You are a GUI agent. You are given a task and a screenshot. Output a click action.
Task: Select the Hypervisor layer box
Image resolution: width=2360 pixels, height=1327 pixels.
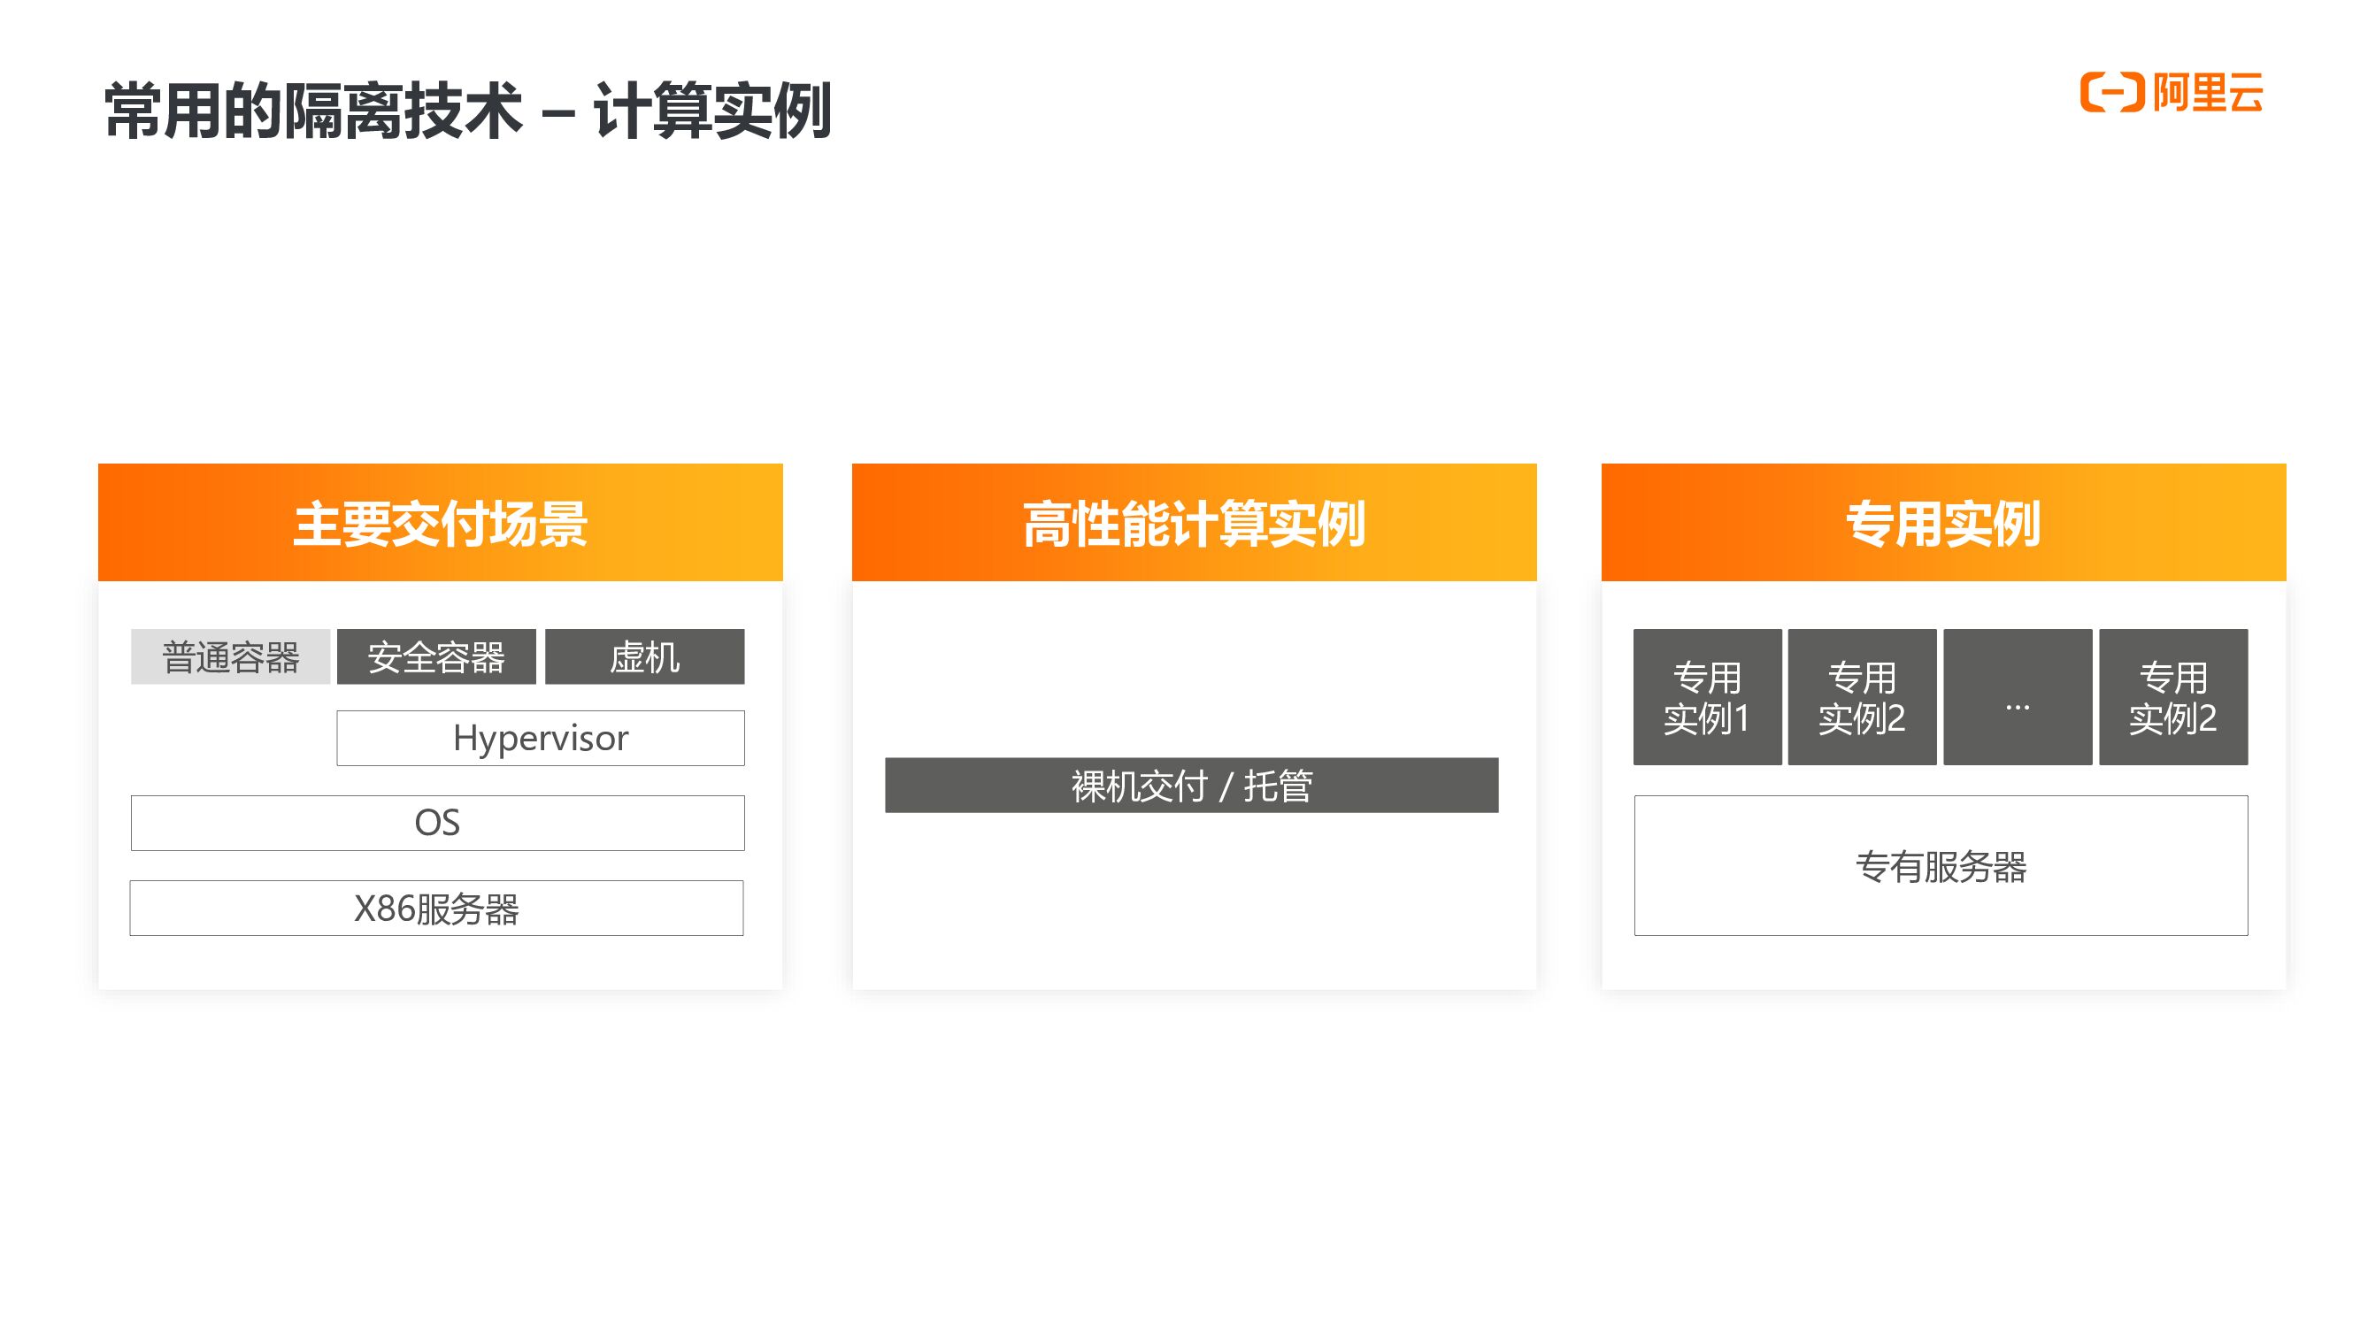[x=540, y=738]
